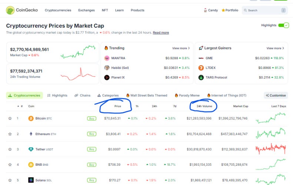The image size is (293, 185).
Task: Click Buy button for BNB
Action: [x=92, y=165]
